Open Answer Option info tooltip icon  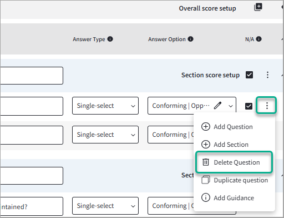(x=190, y=39)
